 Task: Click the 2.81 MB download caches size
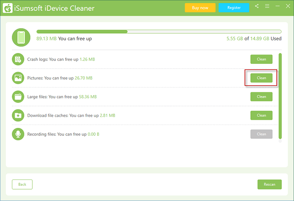[108, 115]
